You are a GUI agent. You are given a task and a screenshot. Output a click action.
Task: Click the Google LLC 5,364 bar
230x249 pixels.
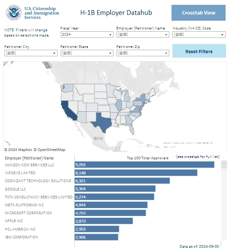point(115,189)
